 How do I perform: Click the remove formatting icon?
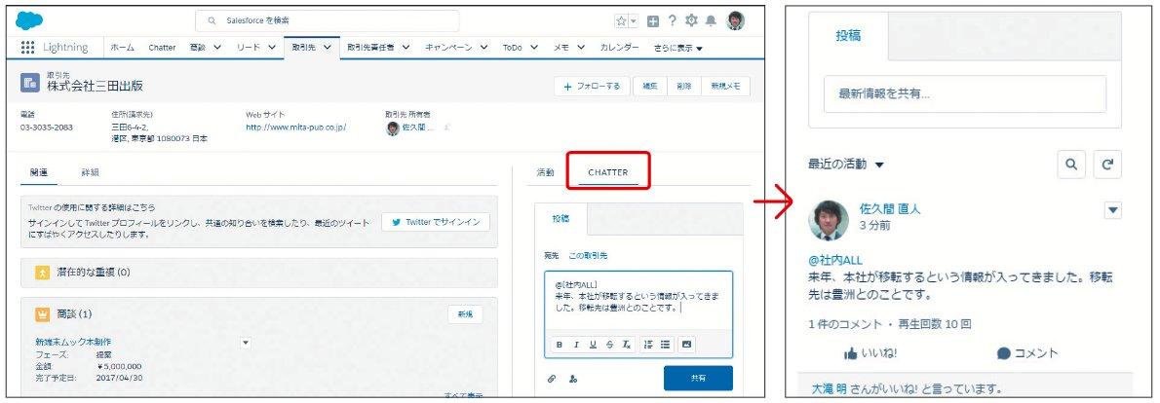[626, 345]
